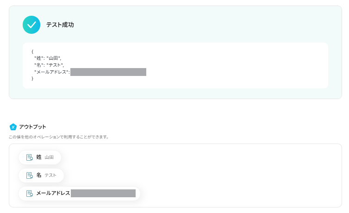The image size is (349, 213).
Task: Click the 山田 value in 姓 chip
Action: point(49,157)
